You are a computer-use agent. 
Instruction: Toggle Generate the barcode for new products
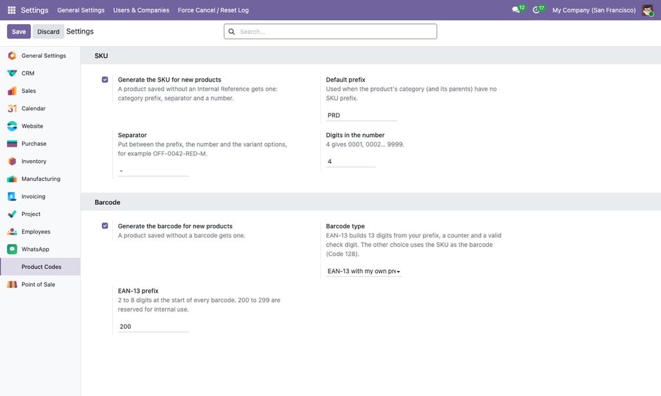105,226
